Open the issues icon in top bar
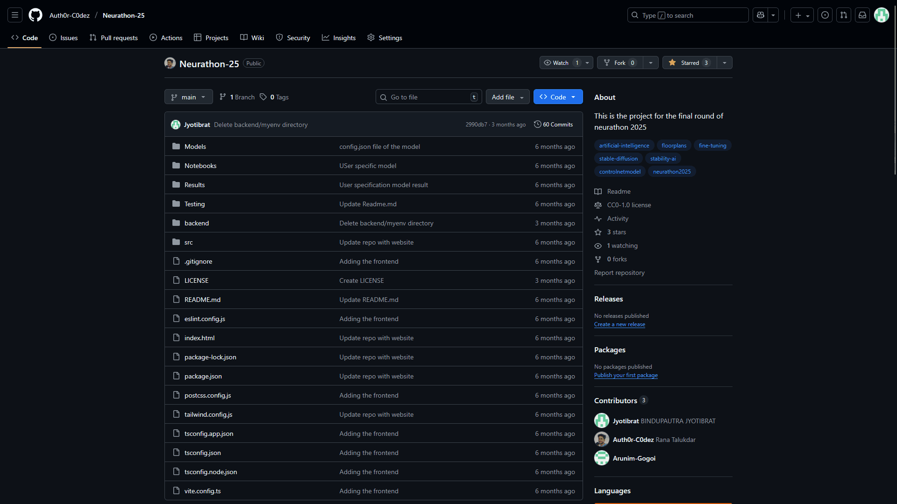 pyautogui.click(x=825, y=15)
